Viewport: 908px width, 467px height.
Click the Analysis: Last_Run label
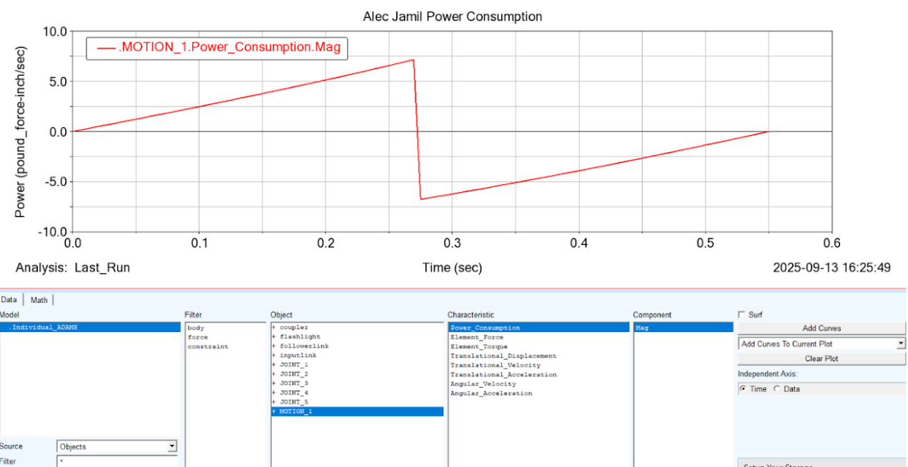(73, 268)
